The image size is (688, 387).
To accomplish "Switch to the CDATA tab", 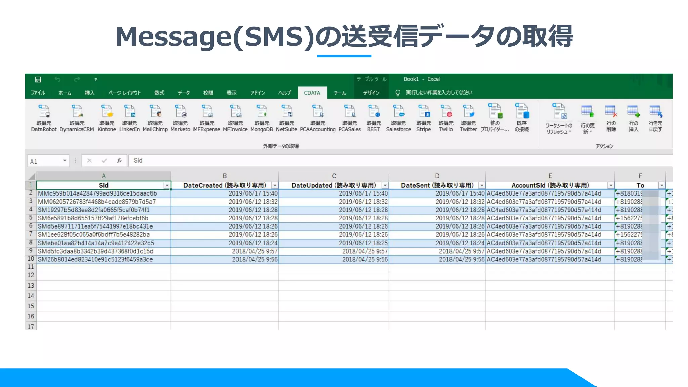I will pos(312,93).
